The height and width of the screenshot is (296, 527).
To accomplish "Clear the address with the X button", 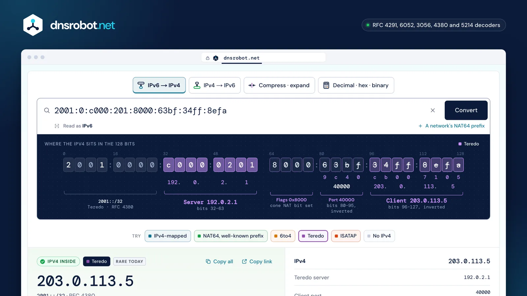I will 433,111.
